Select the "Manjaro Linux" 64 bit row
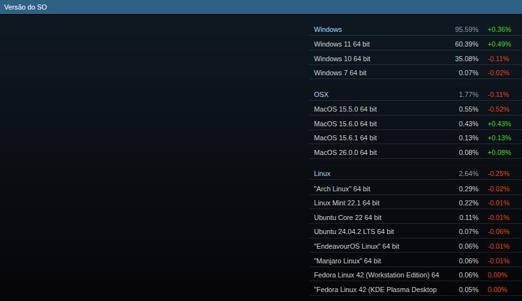522x301 pixels. click(x=415, y=261)
